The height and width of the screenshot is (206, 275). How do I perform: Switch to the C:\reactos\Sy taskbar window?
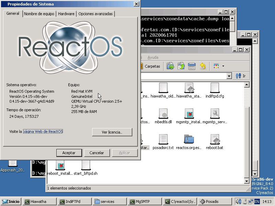(180, 202)
